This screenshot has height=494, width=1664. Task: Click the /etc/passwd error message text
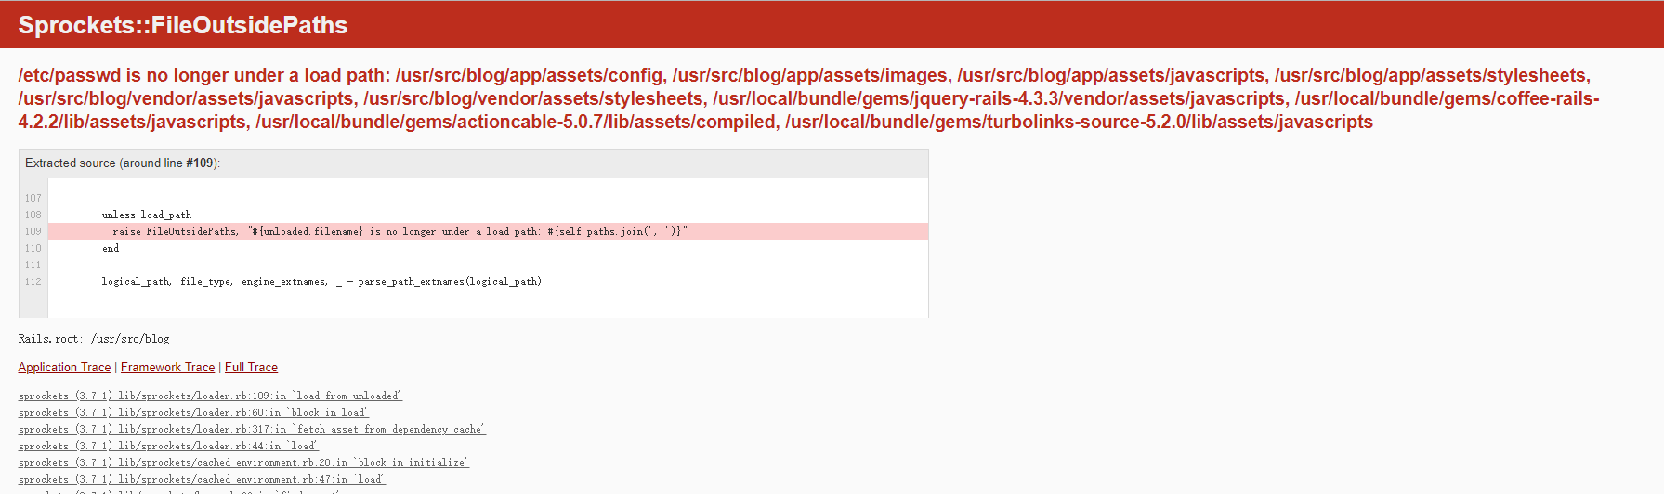(808, 98)
